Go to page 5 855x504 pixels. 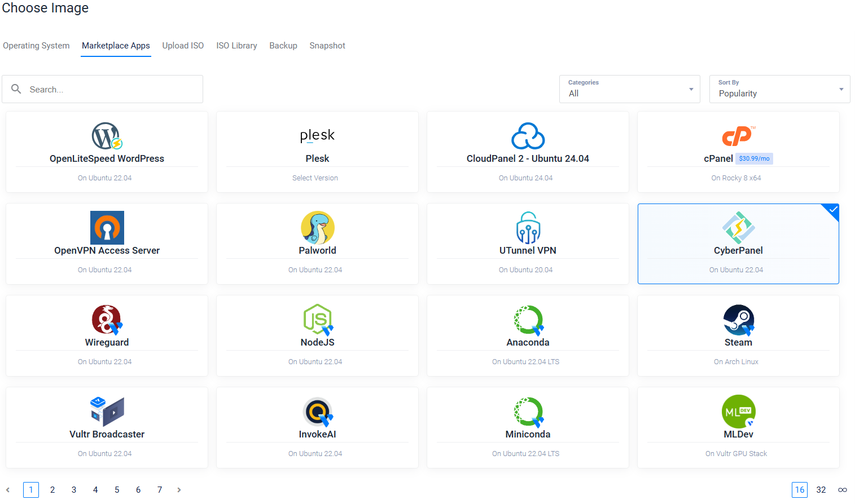pyautogui.click(x=117, y=490)
